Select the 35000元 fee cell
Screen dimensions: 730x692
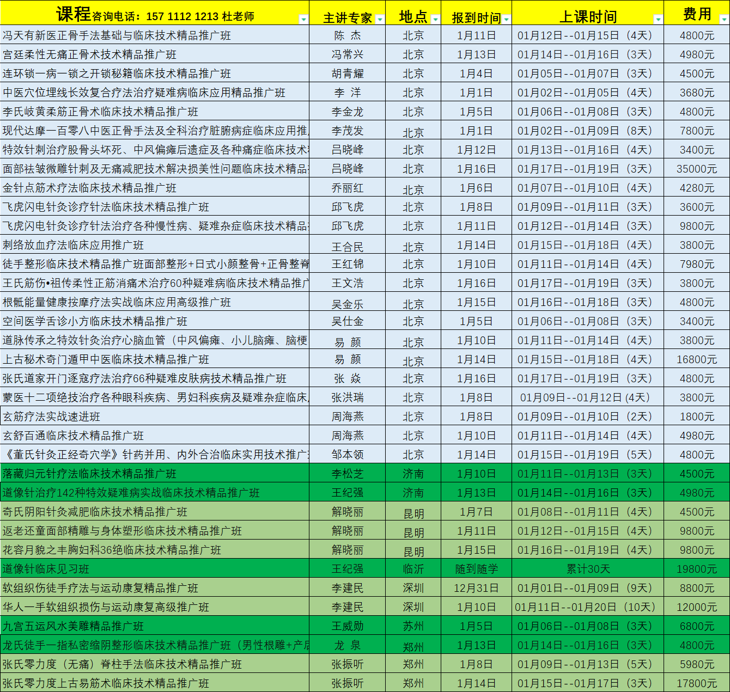click(696, 169)
